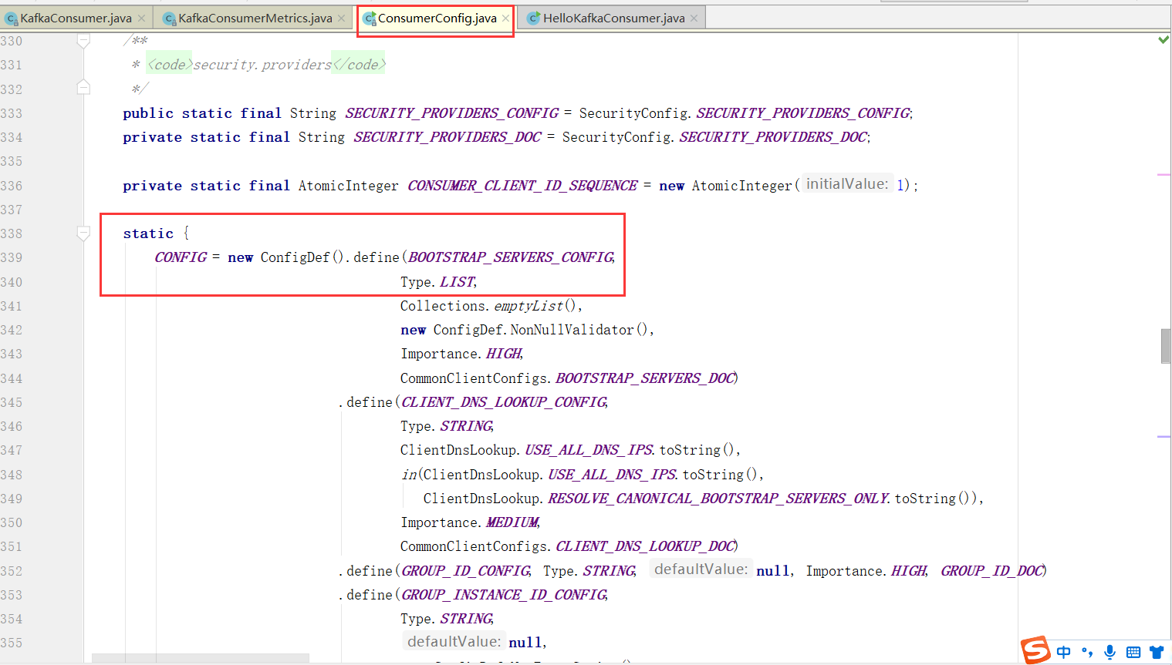Click emptyList on line 341

point(529,306)
